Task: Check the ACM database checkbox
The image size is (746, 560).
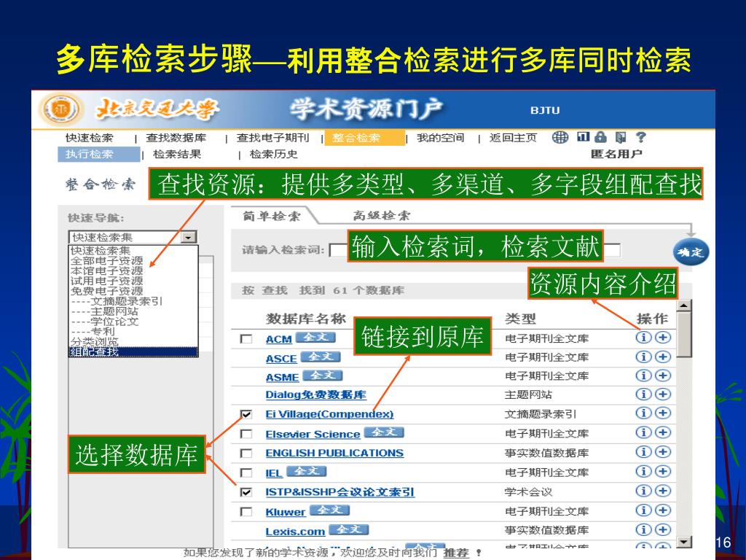Action: coord(246,338)
